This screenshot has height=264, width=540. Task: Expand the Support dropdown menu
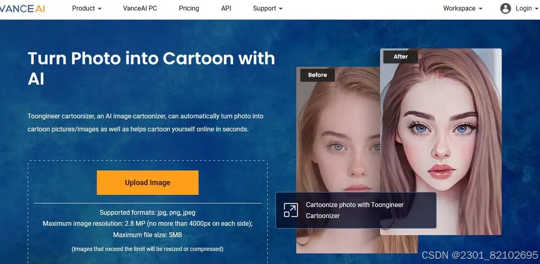[x=268, y=8]
